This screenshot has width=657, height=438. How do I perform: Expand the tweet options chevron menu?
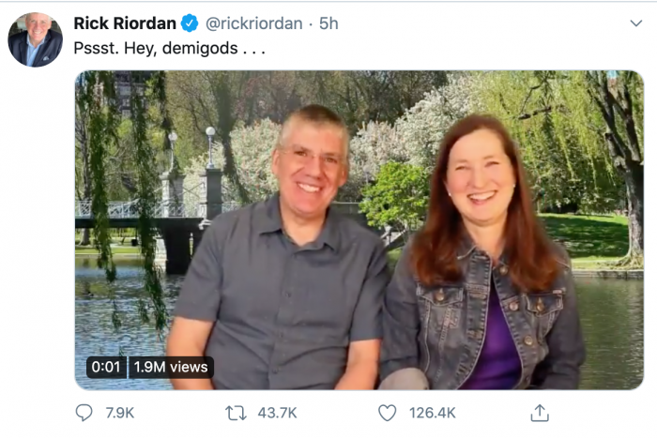point(635,23)
